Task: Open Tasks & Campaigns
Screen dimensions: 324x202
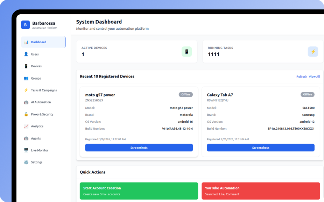Action: pos(43,90)
